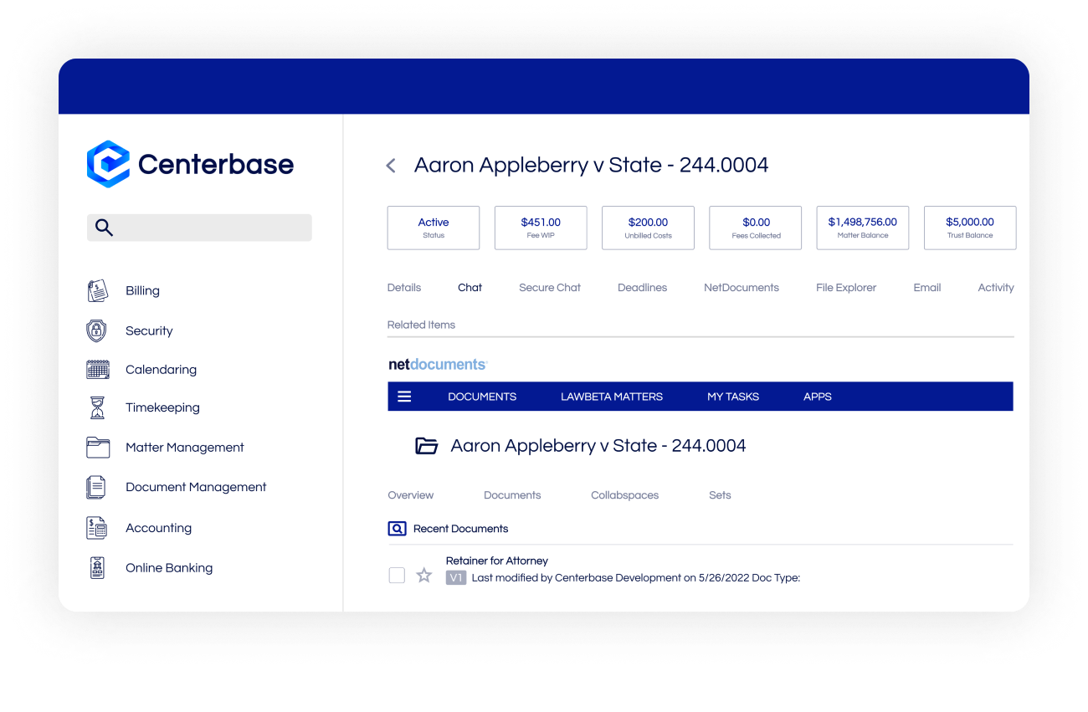Open Billing in the sidebar
The image size is (1088, 712).
tap(142, 291)
